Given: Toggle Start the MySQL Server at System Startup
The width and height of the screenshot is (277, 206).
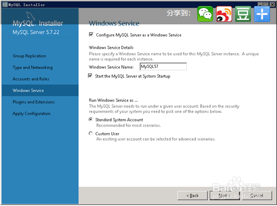Looking at the screenshot, I should click(90, 76).
